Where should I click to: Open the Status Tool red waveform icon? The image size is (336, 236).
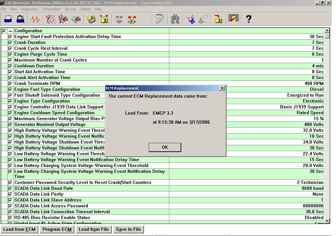[x=35, y=19]
